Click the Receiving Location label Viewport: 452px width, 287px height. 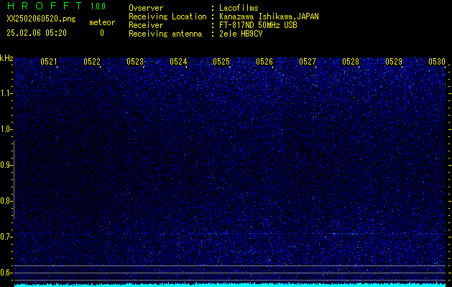[167, 17]
